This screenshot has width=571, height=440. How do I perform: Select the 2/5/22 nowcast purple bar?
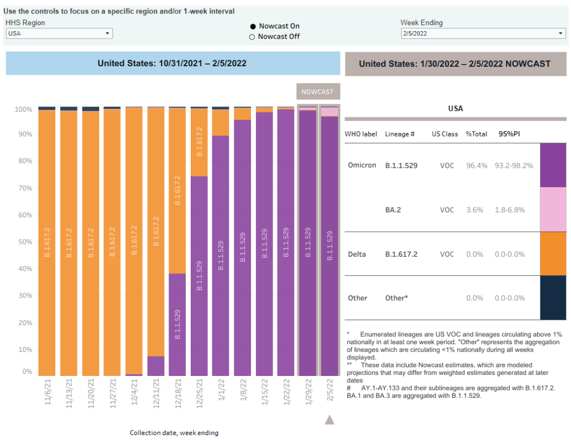(x=330, y=245)
